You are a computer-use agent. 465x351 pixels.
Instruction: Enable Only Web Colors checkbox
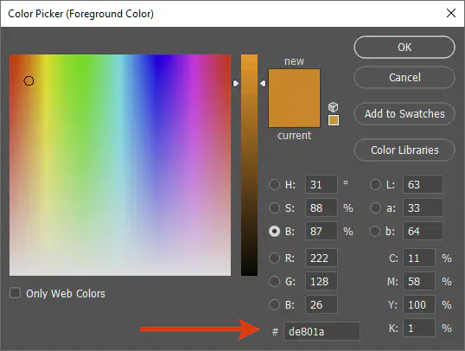(15, 293)
